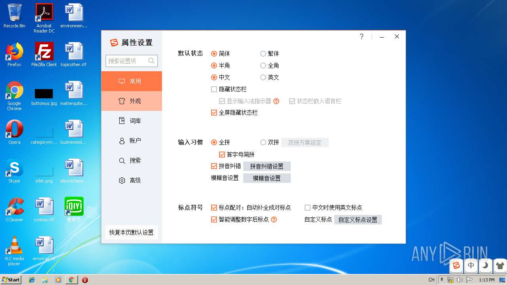Image resolution: width=507 pixels, height=285 pixels.
Task: Open the 账户 settings tab
Action: click(132, 141)
